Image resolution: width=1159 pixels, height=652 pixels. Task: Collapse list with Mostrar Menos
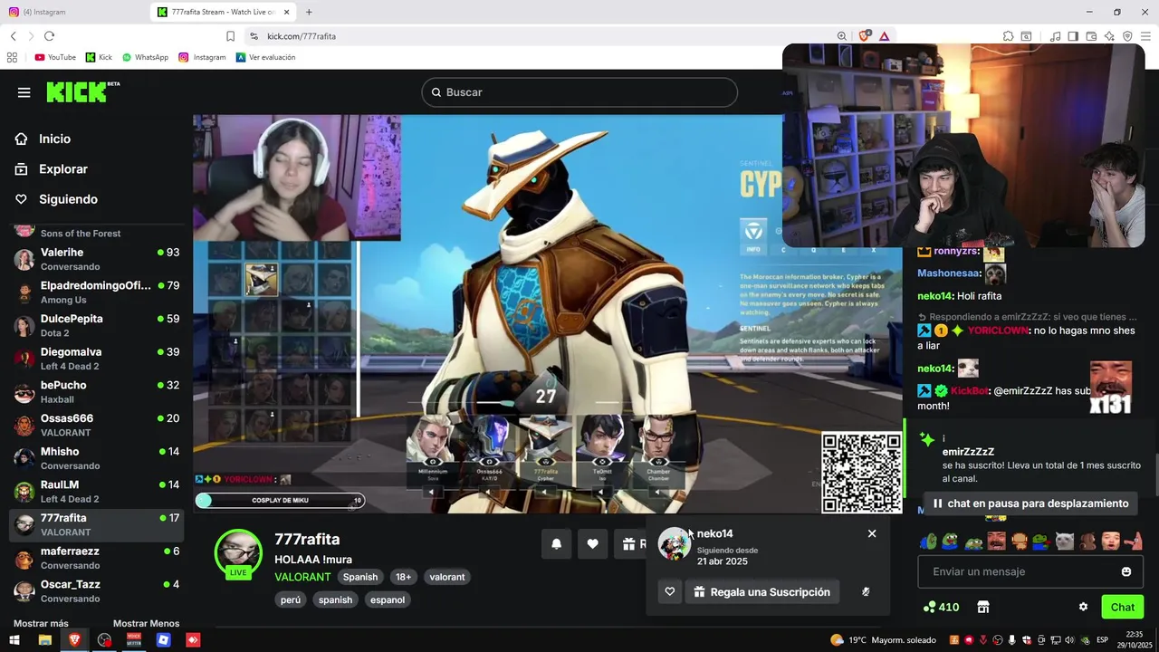[x=146, y=623]
